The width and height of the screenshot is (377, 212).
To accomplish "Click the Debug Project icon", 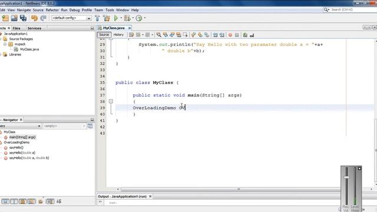I will click(127, 18).
